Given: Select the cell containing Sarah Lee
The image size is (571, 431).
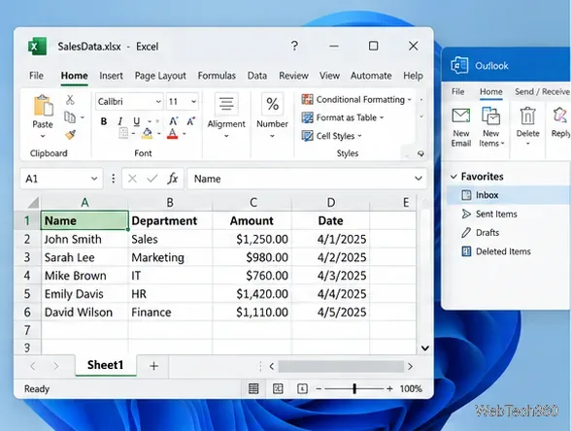Looking at the screenshot, I should point(84,257).
